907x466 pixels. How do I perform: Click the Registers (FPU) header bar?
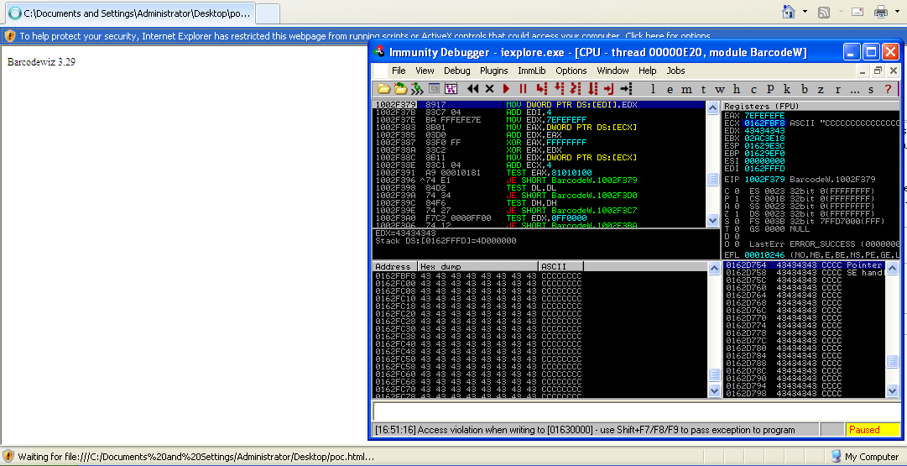click(x=811, y=107)
